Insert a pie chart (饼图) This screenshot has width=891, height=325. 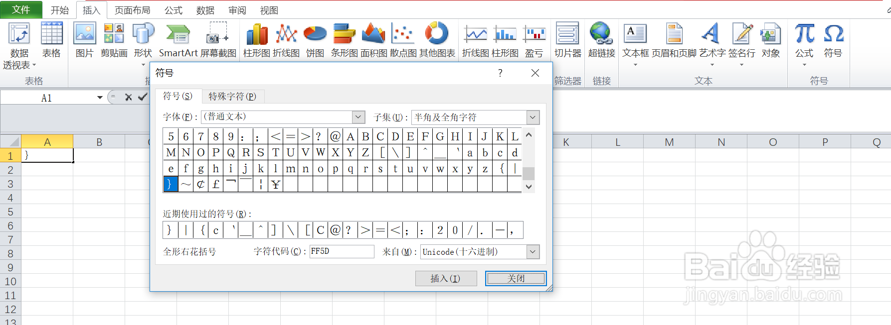(x=315, y=40)
